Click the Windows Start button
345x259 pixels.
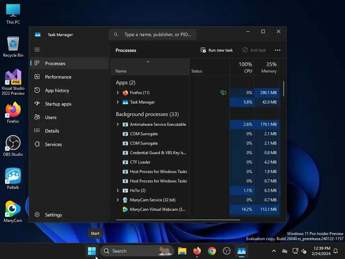92,251
